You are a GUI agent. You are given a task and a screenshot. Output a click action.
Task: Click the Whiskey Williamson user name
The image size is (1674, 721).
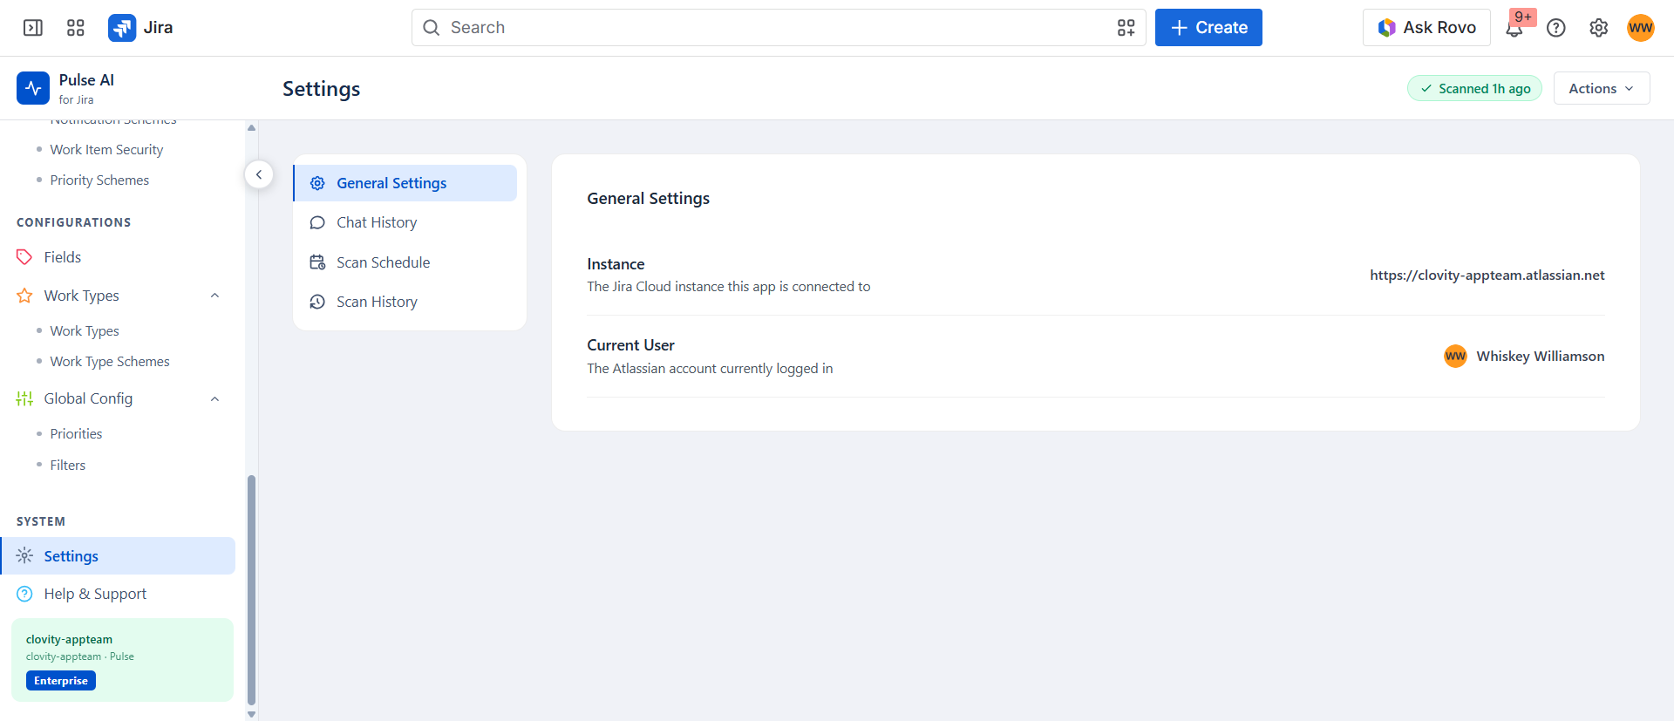coord(1541,357)
